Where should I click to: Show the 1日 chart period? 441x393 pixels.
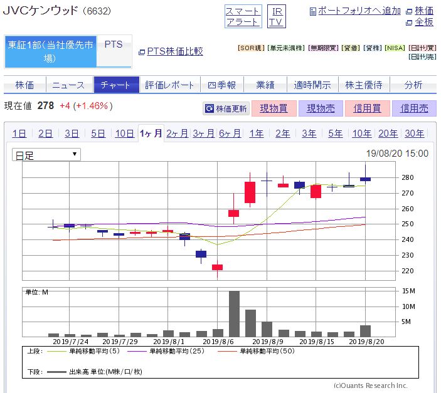[x=19, y=134]
